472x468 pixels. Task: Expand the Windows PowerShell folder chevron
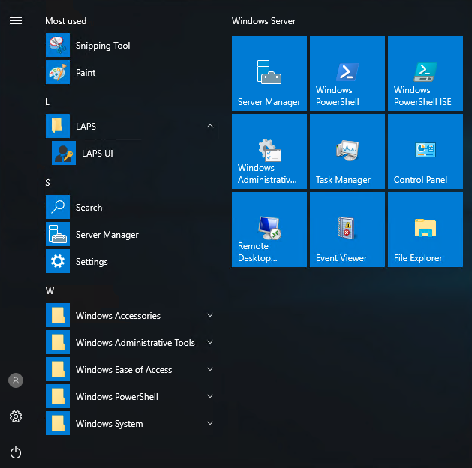(210, 396)
